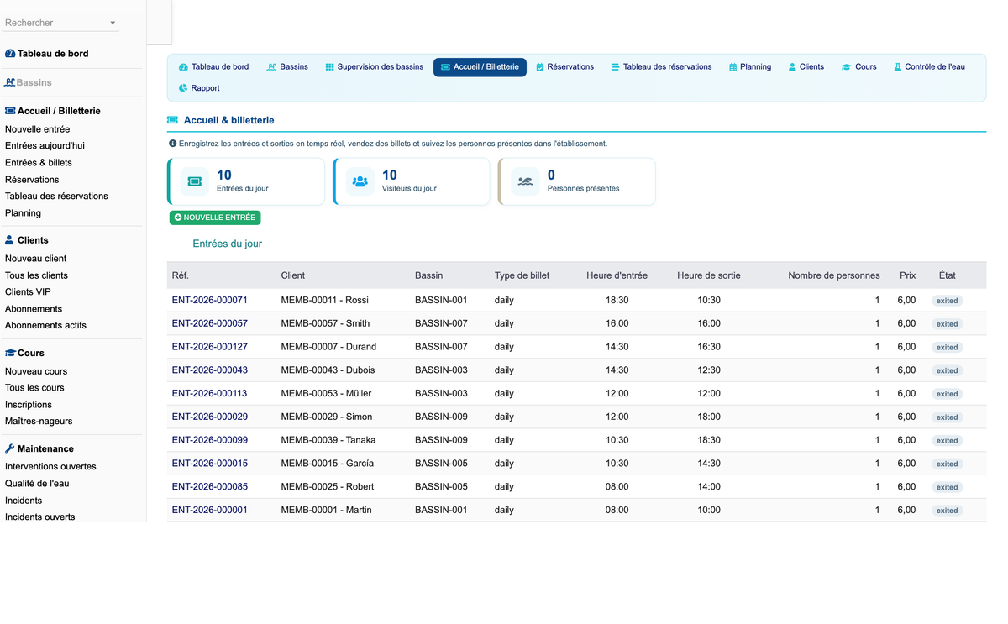
Task: Click sidebar link Nouvelle entrée
Action: [38, 129]
